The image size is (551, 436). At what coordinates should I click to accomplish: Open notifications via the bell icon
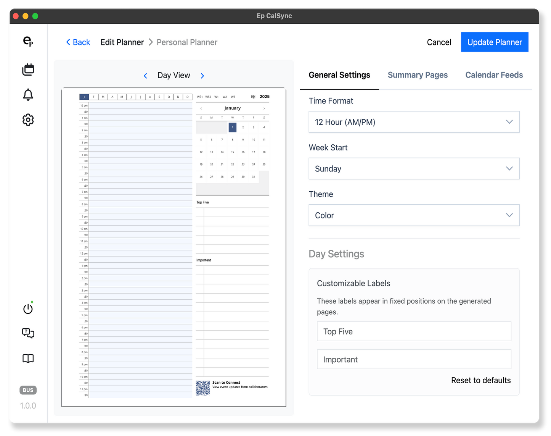click(28, 94)
